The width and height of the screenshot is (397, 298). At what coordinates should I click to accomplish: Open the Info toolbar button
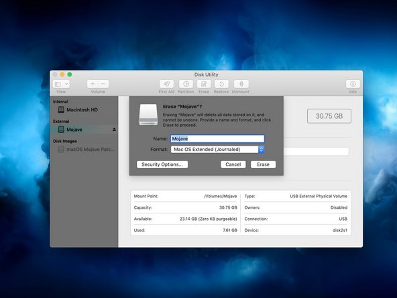[353, 84]
